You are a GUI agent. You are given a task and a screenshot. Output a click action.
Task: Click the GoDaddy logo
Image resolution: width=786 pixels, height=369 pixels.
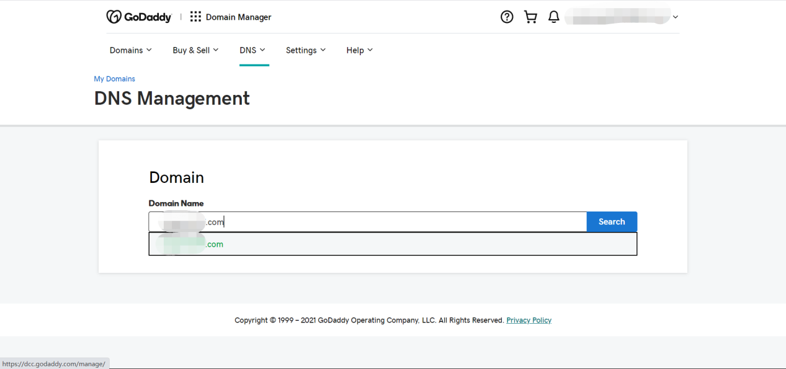138,17
